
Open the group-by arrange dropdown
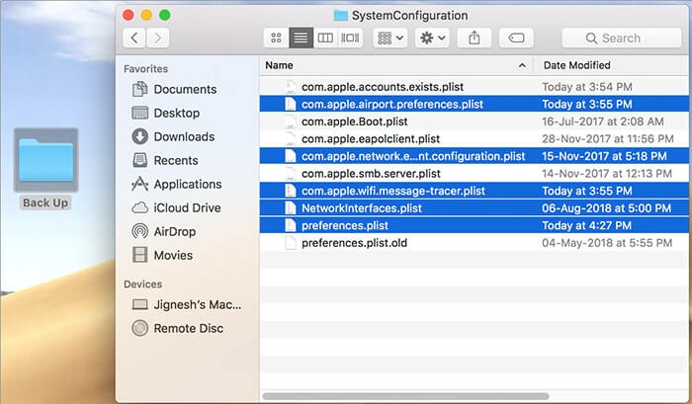[390, 38]
